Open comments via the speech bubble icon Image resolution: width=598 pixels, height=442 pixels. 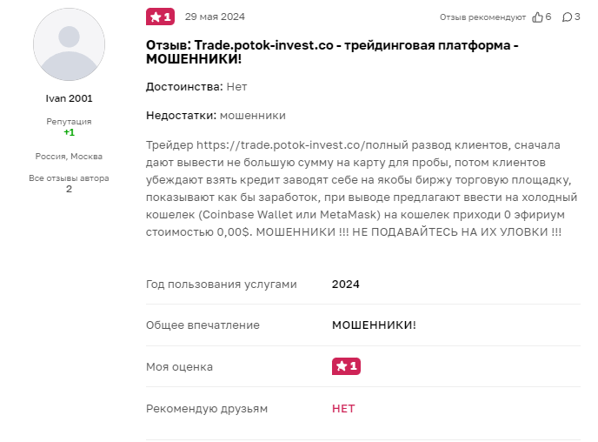tap(567, 17)
